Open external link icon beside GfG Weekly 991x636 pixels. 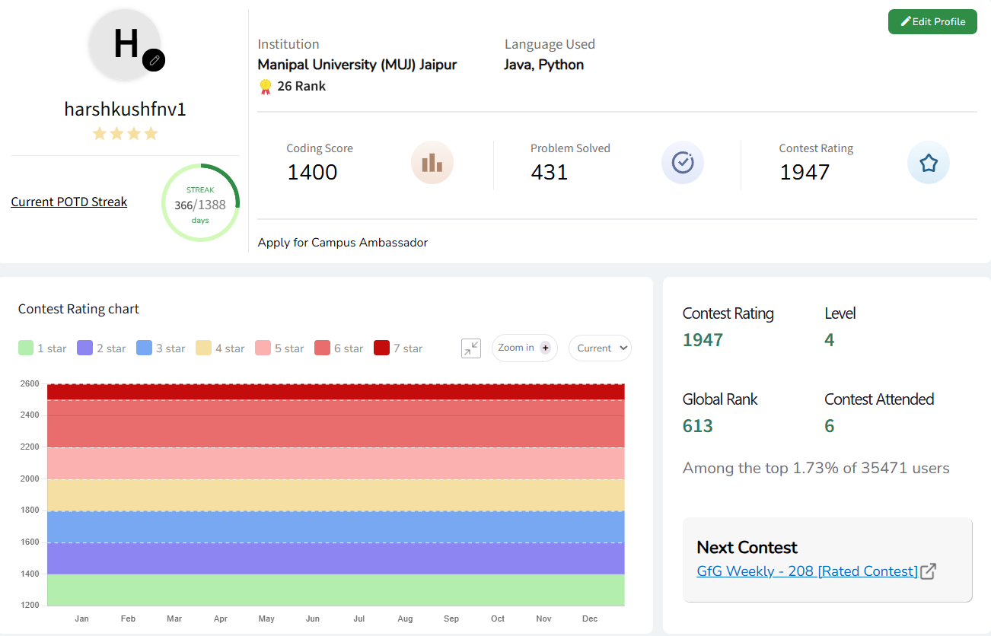pos(928,571)
